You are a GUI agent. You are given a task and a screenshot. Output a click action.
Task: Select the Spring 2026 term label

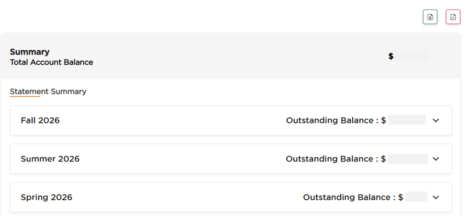point(46,197)
